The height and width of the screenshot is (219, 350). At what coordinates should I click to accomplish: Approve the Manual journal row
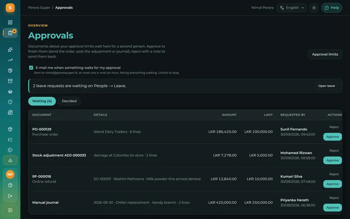click(x=332, y=208)
